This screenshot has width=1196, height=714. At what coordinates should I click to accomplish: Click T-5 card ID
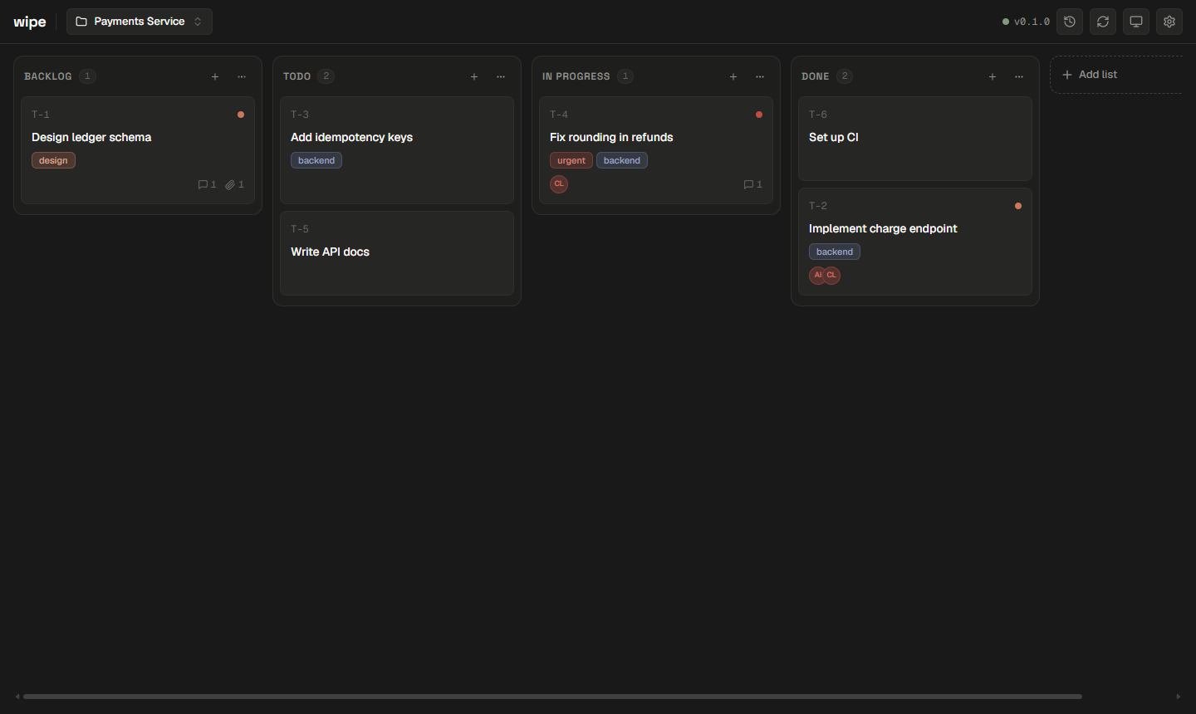tap(300, 229)
